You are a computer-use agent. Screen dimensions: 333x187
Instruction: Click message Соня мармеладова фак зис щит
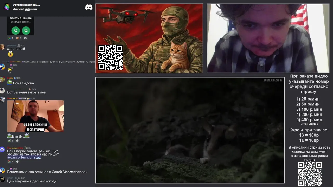33,151
